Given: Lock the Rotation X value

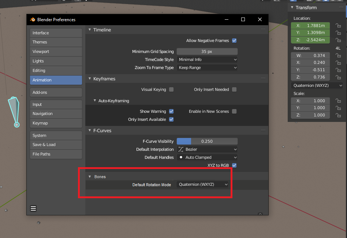Looking at the screenshot, I should pyautogui.click(x=338, y=63).
